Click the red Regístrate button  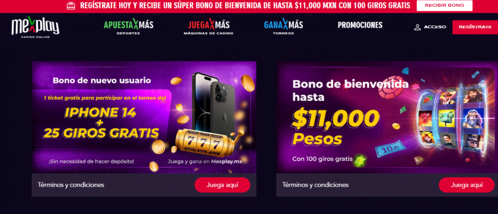point(475,27)
